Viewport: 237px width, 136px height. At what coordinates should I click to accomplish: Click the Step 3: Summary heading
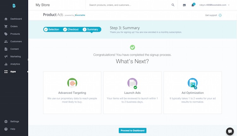point(125,28)
